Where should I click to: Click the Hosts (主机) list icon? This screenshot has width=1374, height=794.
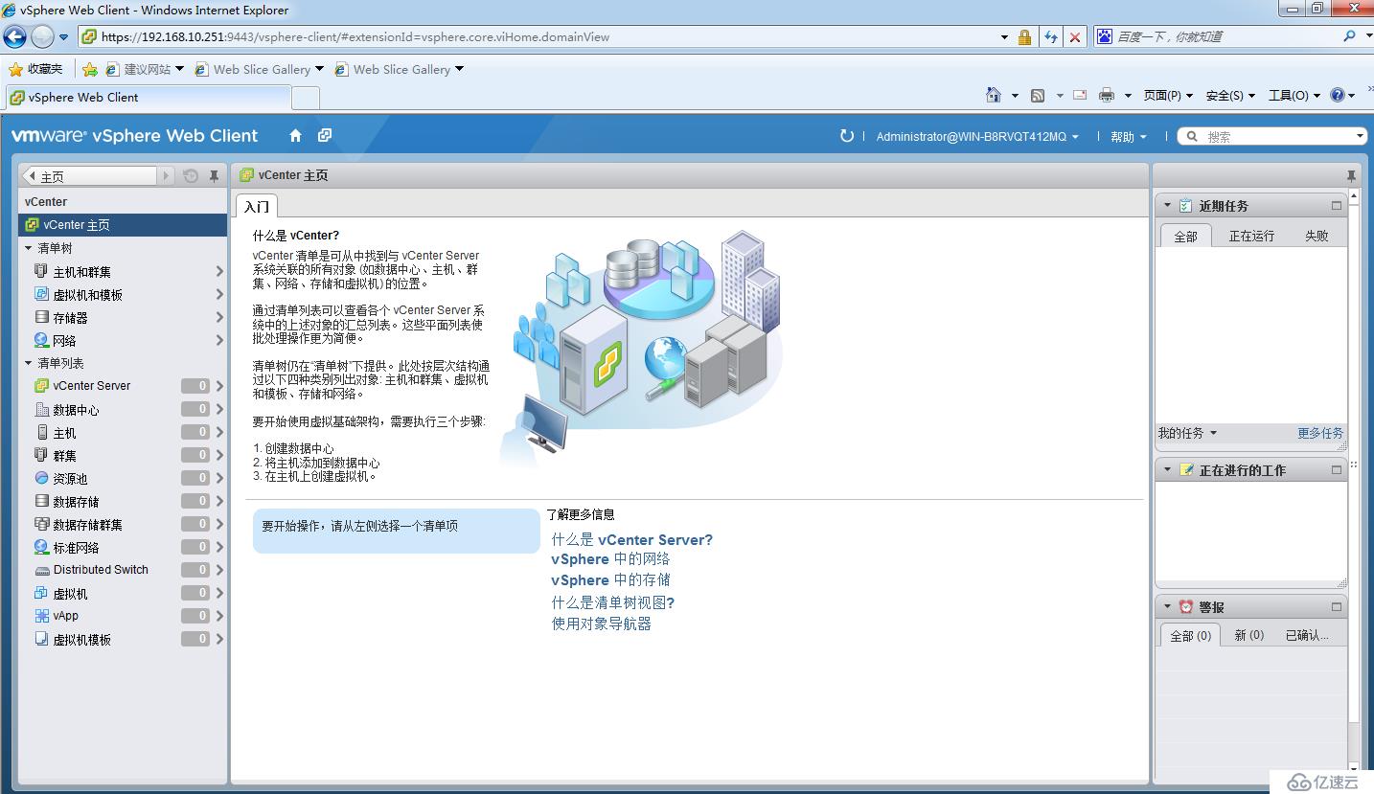coord(41,432)
